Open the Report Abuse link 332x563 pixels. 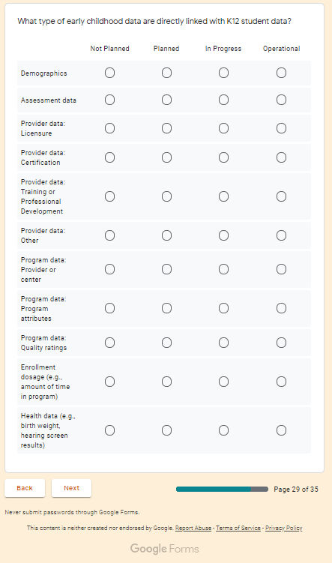[193, 528]
